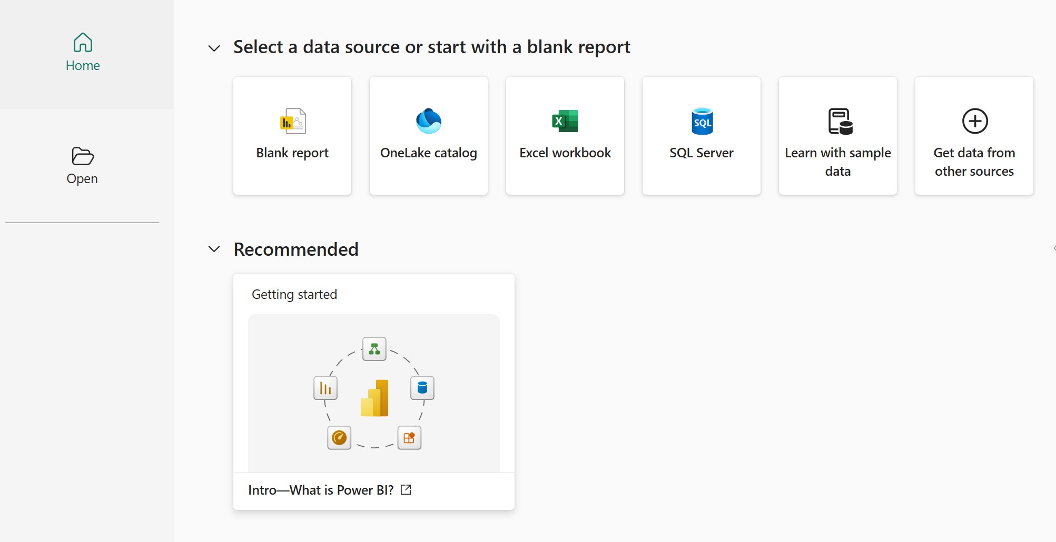1056x542 pixels.
Task: Import data from an Excel workbook
Action: pyautogui.click(x=565, y=136)
